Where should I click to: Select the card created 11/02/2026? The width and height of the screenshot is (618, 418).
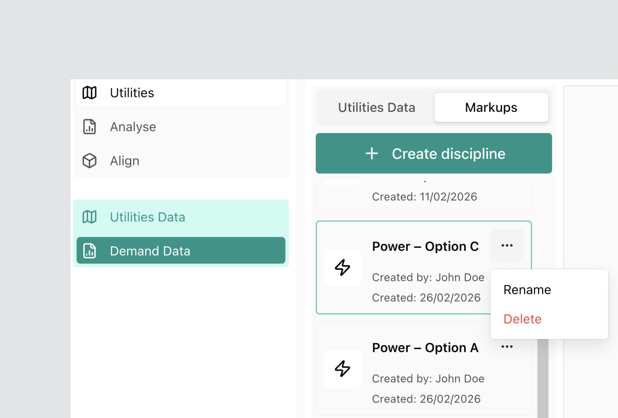click(424, 197)
